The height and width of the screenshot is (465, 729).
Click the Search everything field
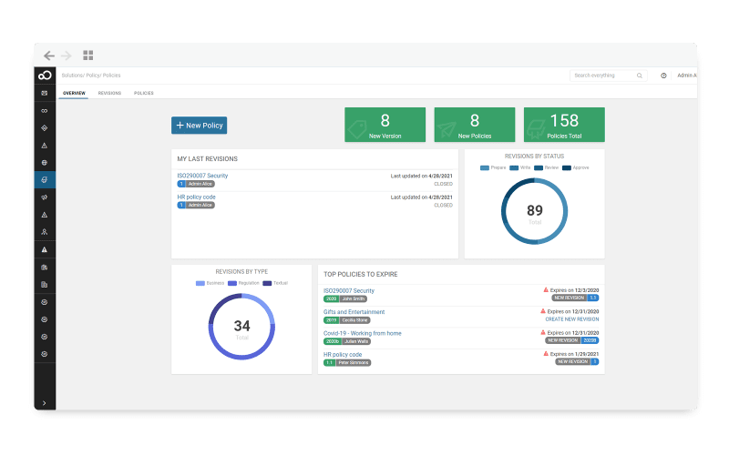[601, 76]
